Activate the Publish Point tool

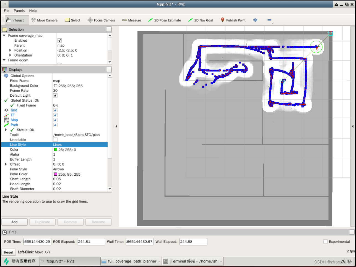click(233, 20)
